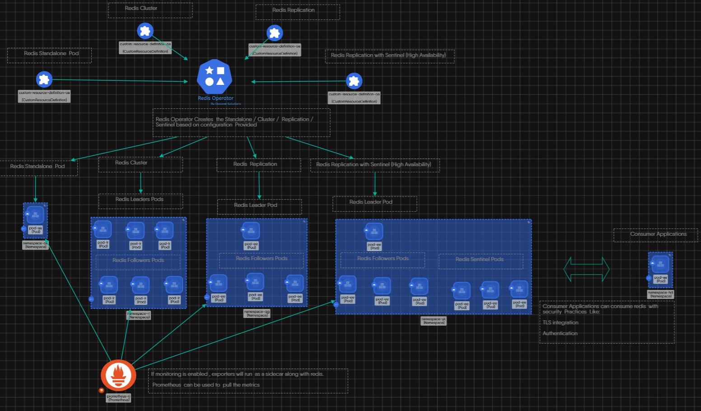Select 'Redis Followers Pods' box in namespace-yk
The image size is (701, 411).
(x=383, y=260)
